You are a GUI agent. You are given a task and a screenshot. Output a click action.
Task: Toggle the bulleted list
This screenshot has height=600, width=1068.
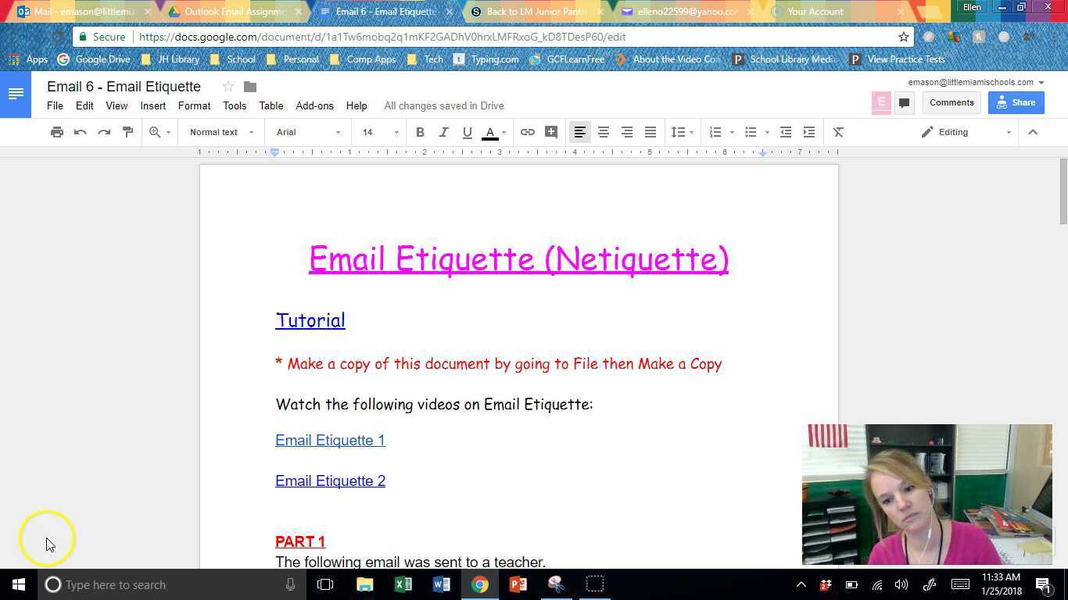click(751, 132)
